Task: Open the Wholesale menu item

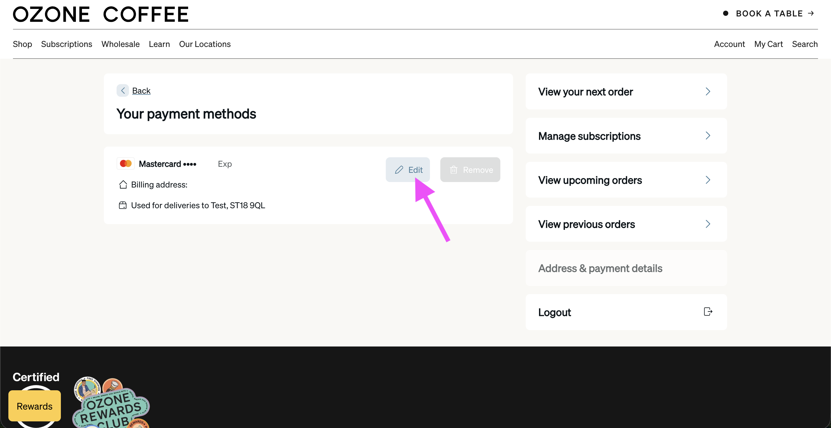Action: coord(120,44)
